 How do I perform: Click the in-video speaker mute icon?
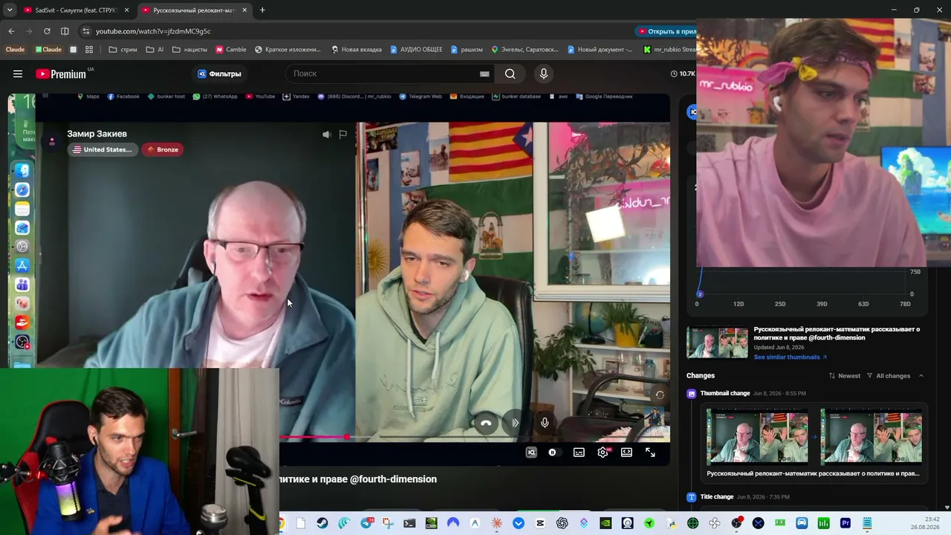point(326,134)
